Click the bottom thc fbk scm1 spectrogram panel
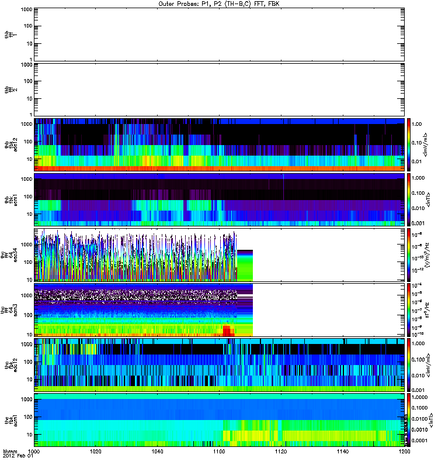Screen dimensions: 438x468 click(219, 419)
